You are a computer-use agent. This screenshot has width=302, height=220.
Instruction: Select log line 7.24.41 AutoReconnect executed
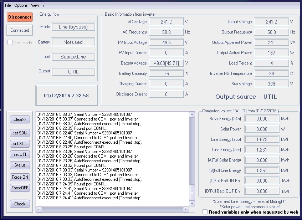point(89,198)
